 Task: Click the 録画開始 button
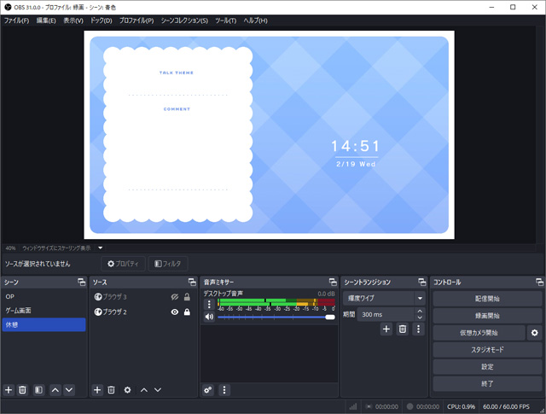[x=487, y=316]
